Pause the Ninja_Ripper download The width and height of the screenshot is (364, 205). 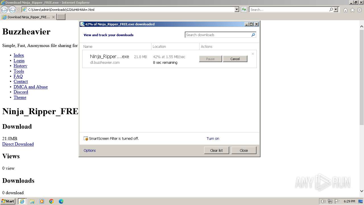coord(210,59)
